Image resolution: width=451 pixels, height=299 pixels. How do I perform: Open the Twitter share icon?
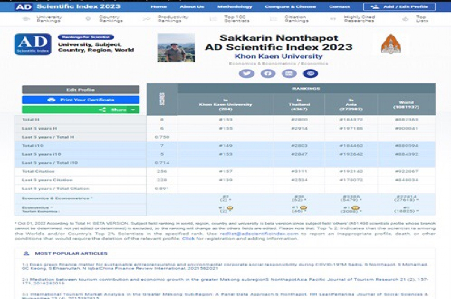coord(246,74)
